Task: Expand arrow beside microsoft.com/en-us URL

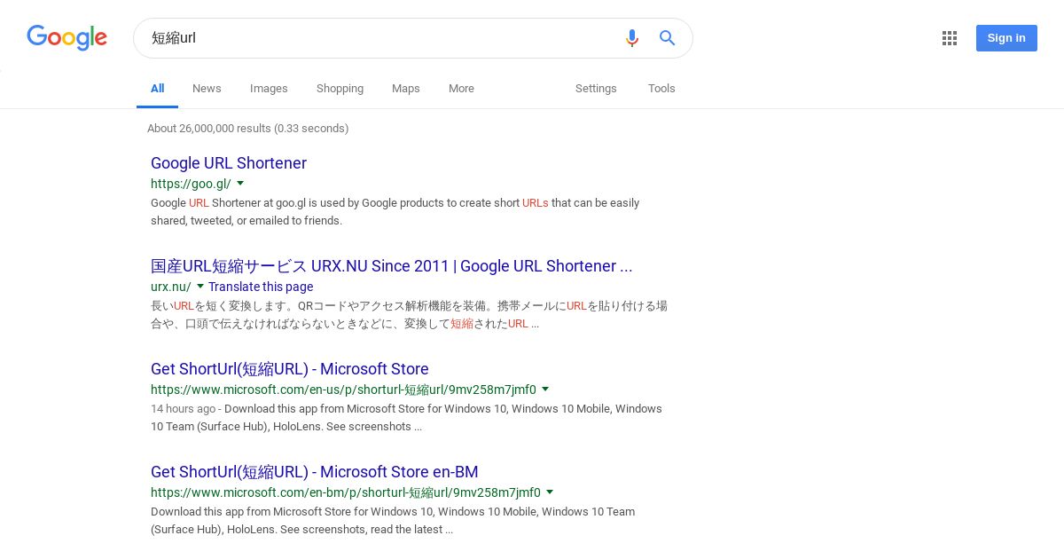Action: pos(545,390)
